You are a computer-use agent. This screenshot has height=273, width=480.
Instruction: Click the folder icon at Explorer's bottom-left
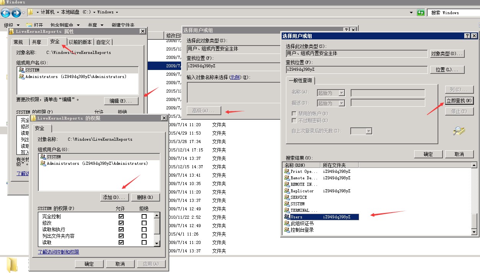coord(12,265)
